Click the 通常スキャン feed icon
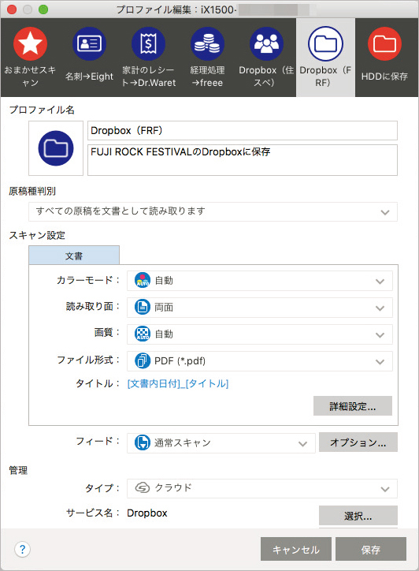This screenshot has height=571, width=419. point(143,442)
